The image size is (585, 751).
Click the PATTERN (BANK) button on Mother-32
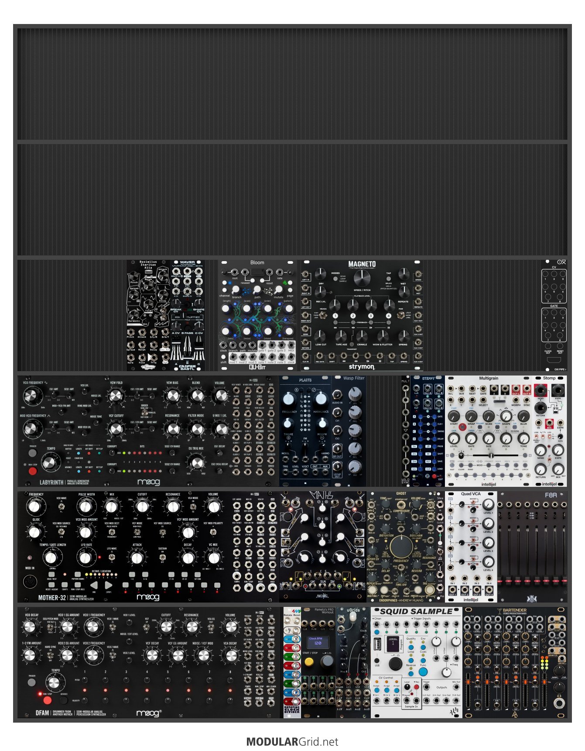pos(77,574)
